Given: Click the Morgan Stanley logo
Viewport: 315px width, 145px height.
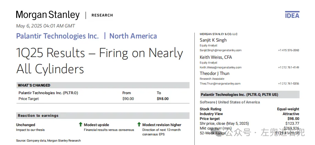Looking at the screenshot, I should click(x=47, y=15).
